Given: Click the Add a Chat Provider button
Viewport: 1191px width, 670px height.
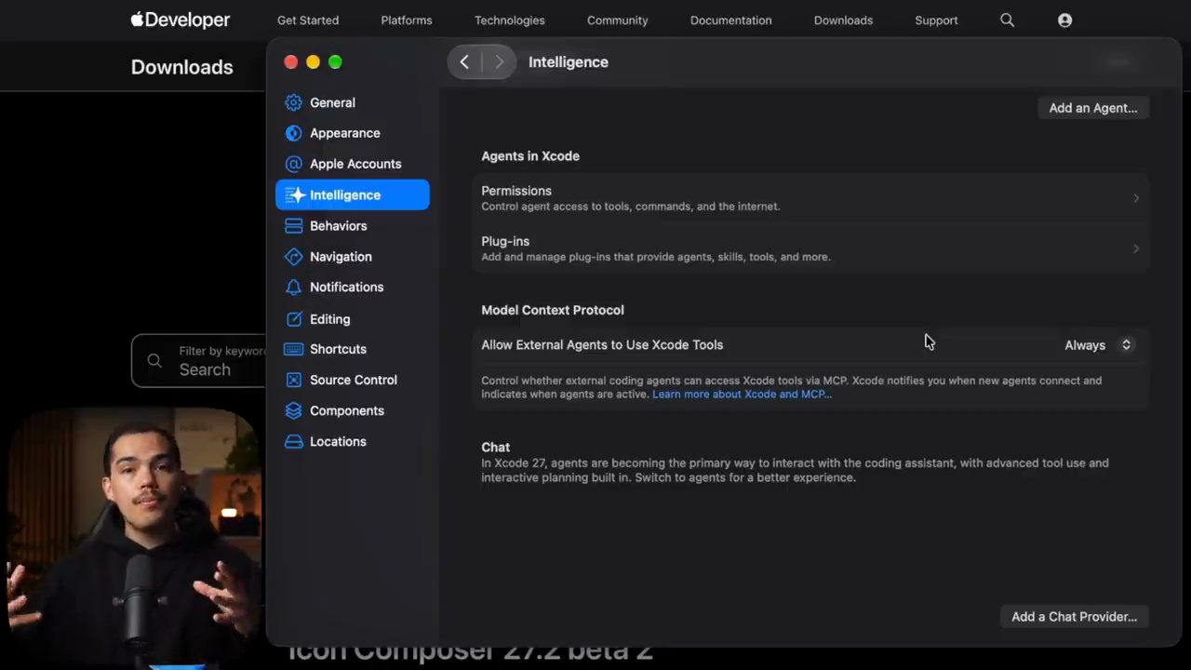Looking at the screenshot, I should coord(1075,616).
